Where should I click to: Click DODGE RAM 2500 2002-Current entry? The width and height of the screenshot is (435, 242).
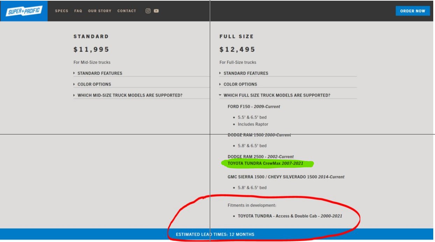[x=261, y=156]
